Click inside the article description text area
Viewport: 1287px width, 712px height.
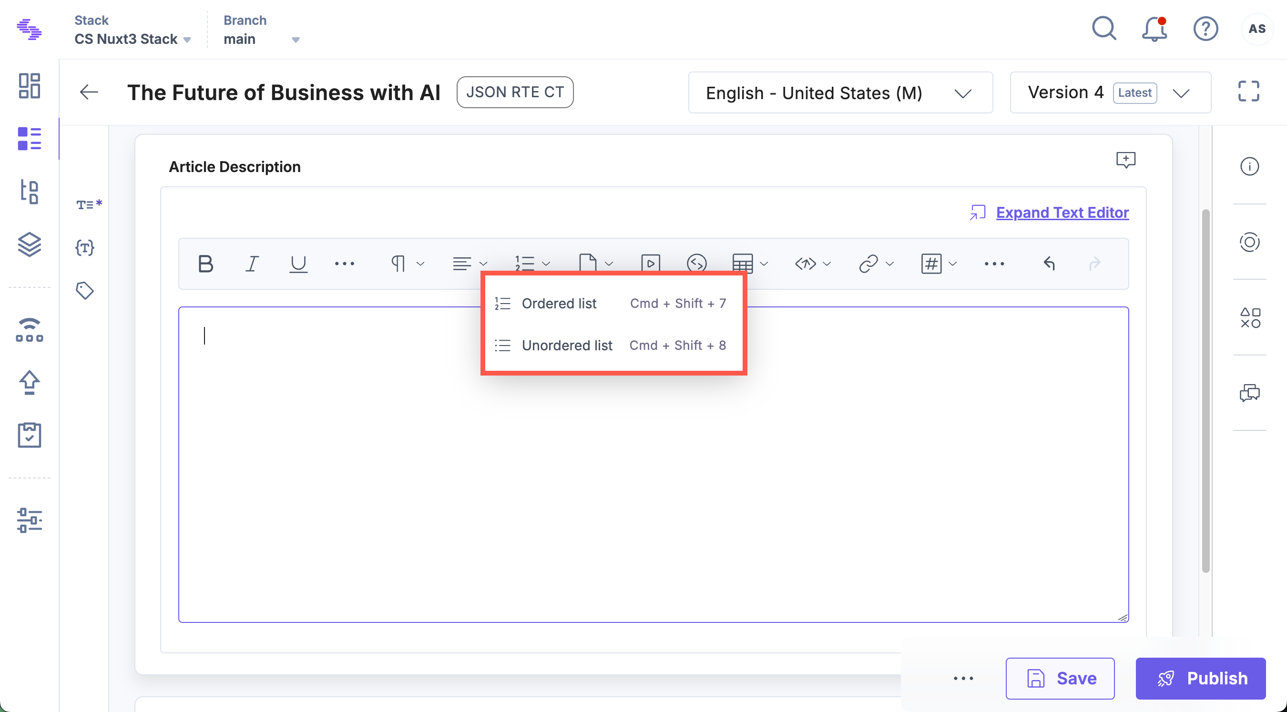(x=650, y=475)
